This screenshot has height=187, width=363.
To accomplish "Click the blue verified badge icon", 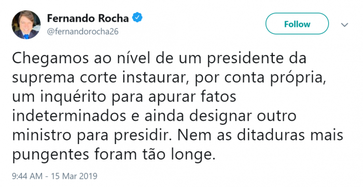I will click(x=137, y=18).
